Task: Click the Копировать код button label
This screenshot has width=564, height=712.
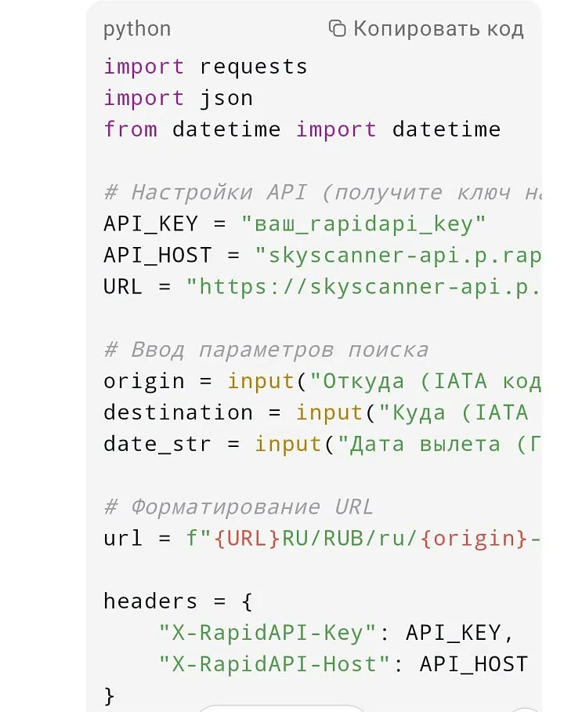Action: pyautogui.click(x=439, y=28)
